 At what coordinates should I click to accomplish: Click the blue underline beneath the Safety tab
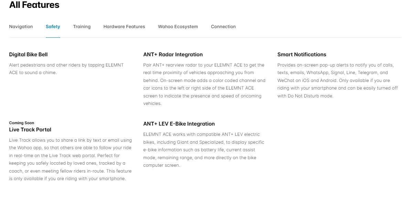[x=53, y=37]
